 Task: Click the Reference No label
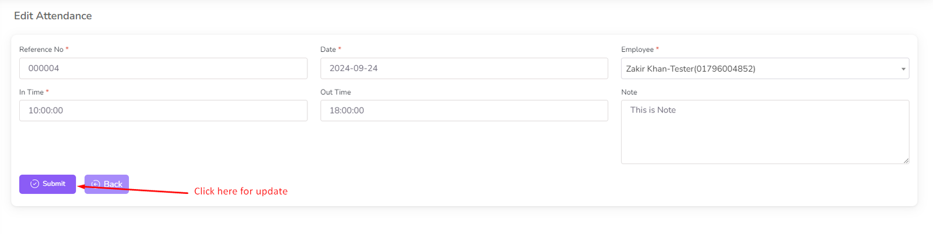(x=41, y=49)
